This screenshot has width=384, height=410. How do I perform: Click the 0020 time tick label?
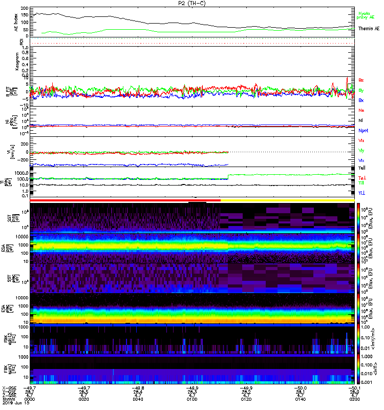pos(83,399)
